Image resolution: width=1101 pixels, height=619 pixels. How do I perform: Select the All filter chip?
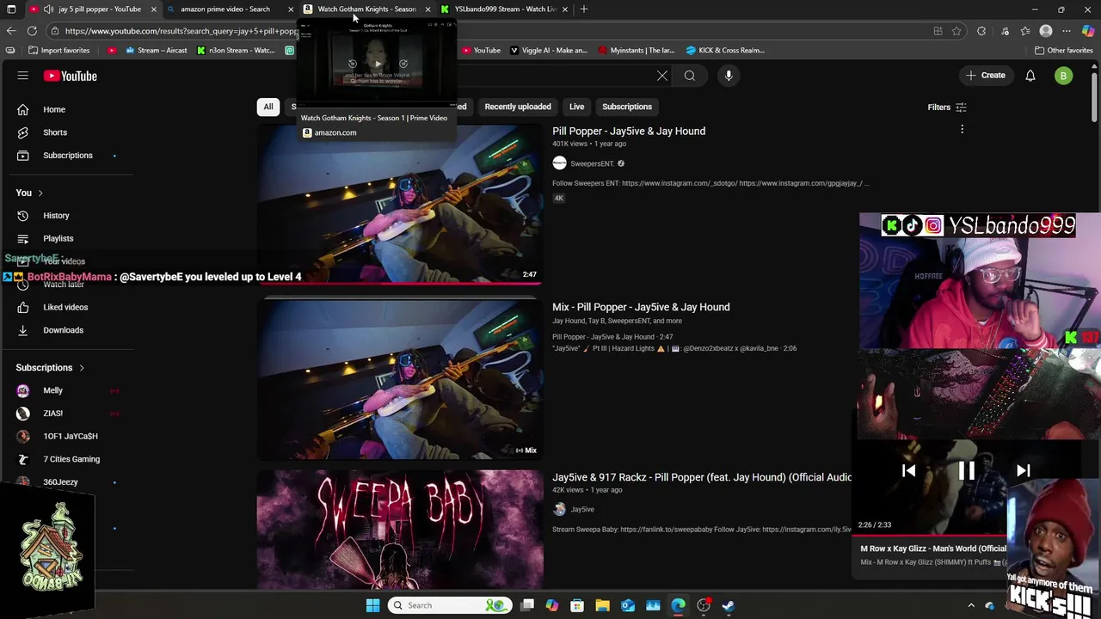(268, 107)
